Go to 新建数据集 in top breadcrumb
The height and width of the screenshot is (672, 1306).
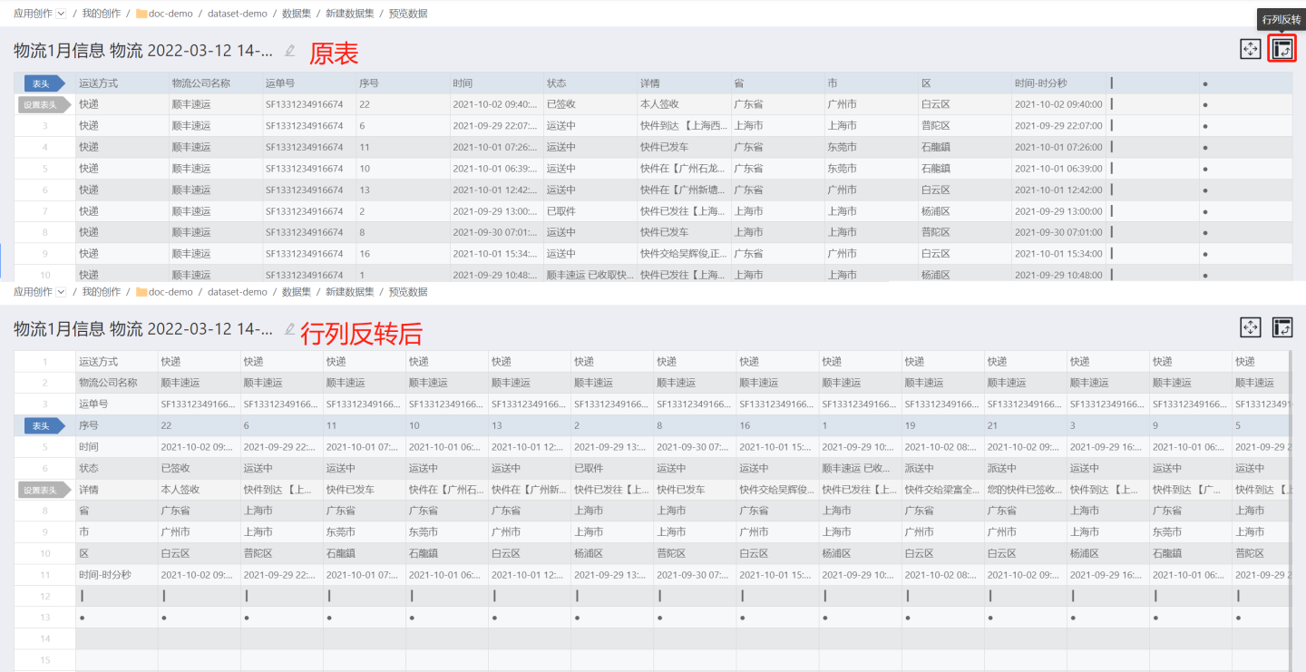[349, 14]
